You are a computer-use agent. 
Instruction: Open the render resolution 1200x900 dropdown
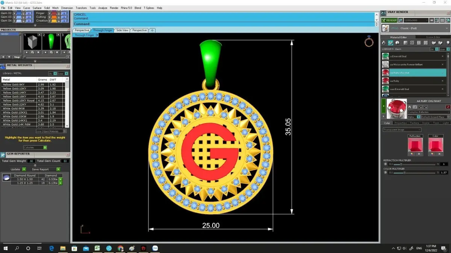coord(415,20)
